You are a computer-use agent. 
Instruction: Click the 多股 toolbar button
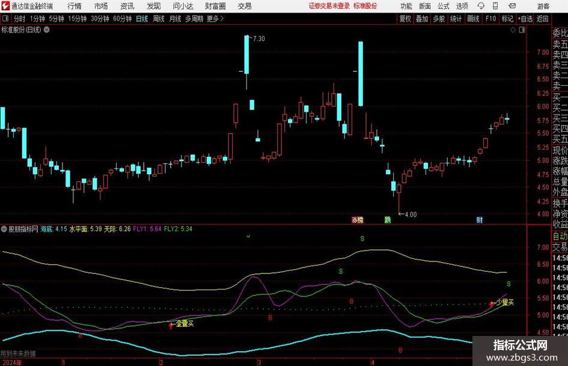coord(439,19)
